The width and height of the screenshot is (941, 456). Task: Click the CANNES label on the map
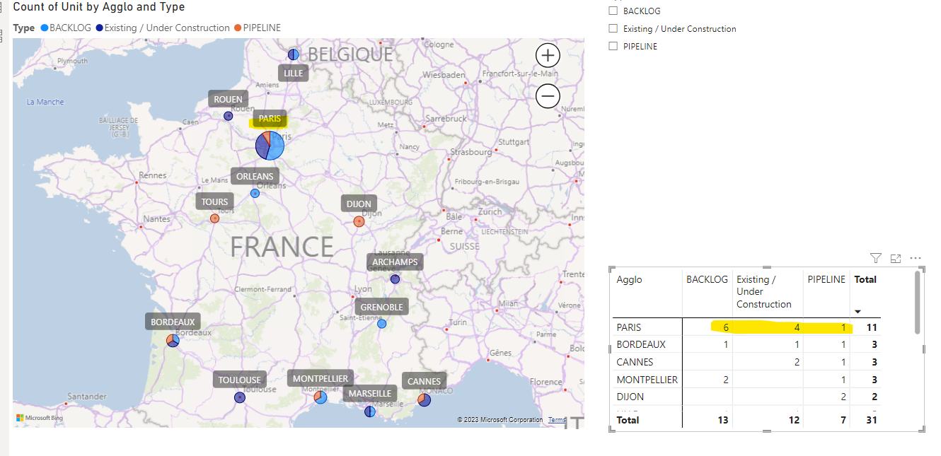point(425,381)
